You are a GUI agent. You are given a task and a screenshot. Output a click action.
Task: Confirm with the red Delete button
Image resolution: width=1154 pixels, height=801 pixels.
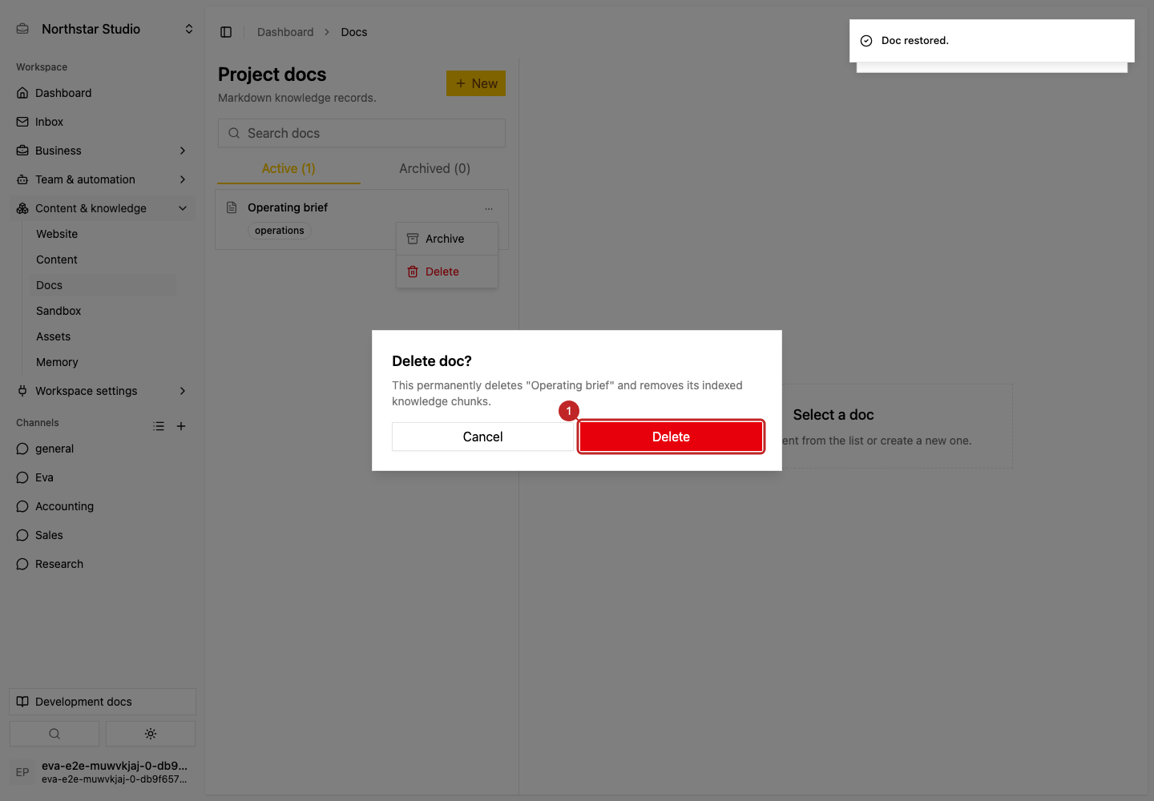coord(671,437)
